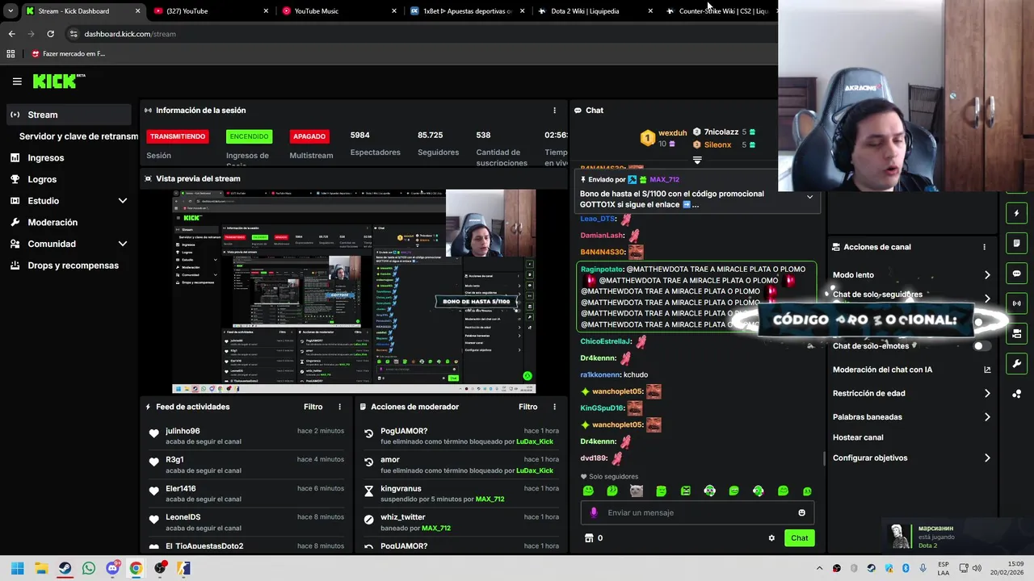The height and width of the screenshot is (581, 1034).
Task: Click the chat bubble icon on right rail
Action: click(1016, 274)
